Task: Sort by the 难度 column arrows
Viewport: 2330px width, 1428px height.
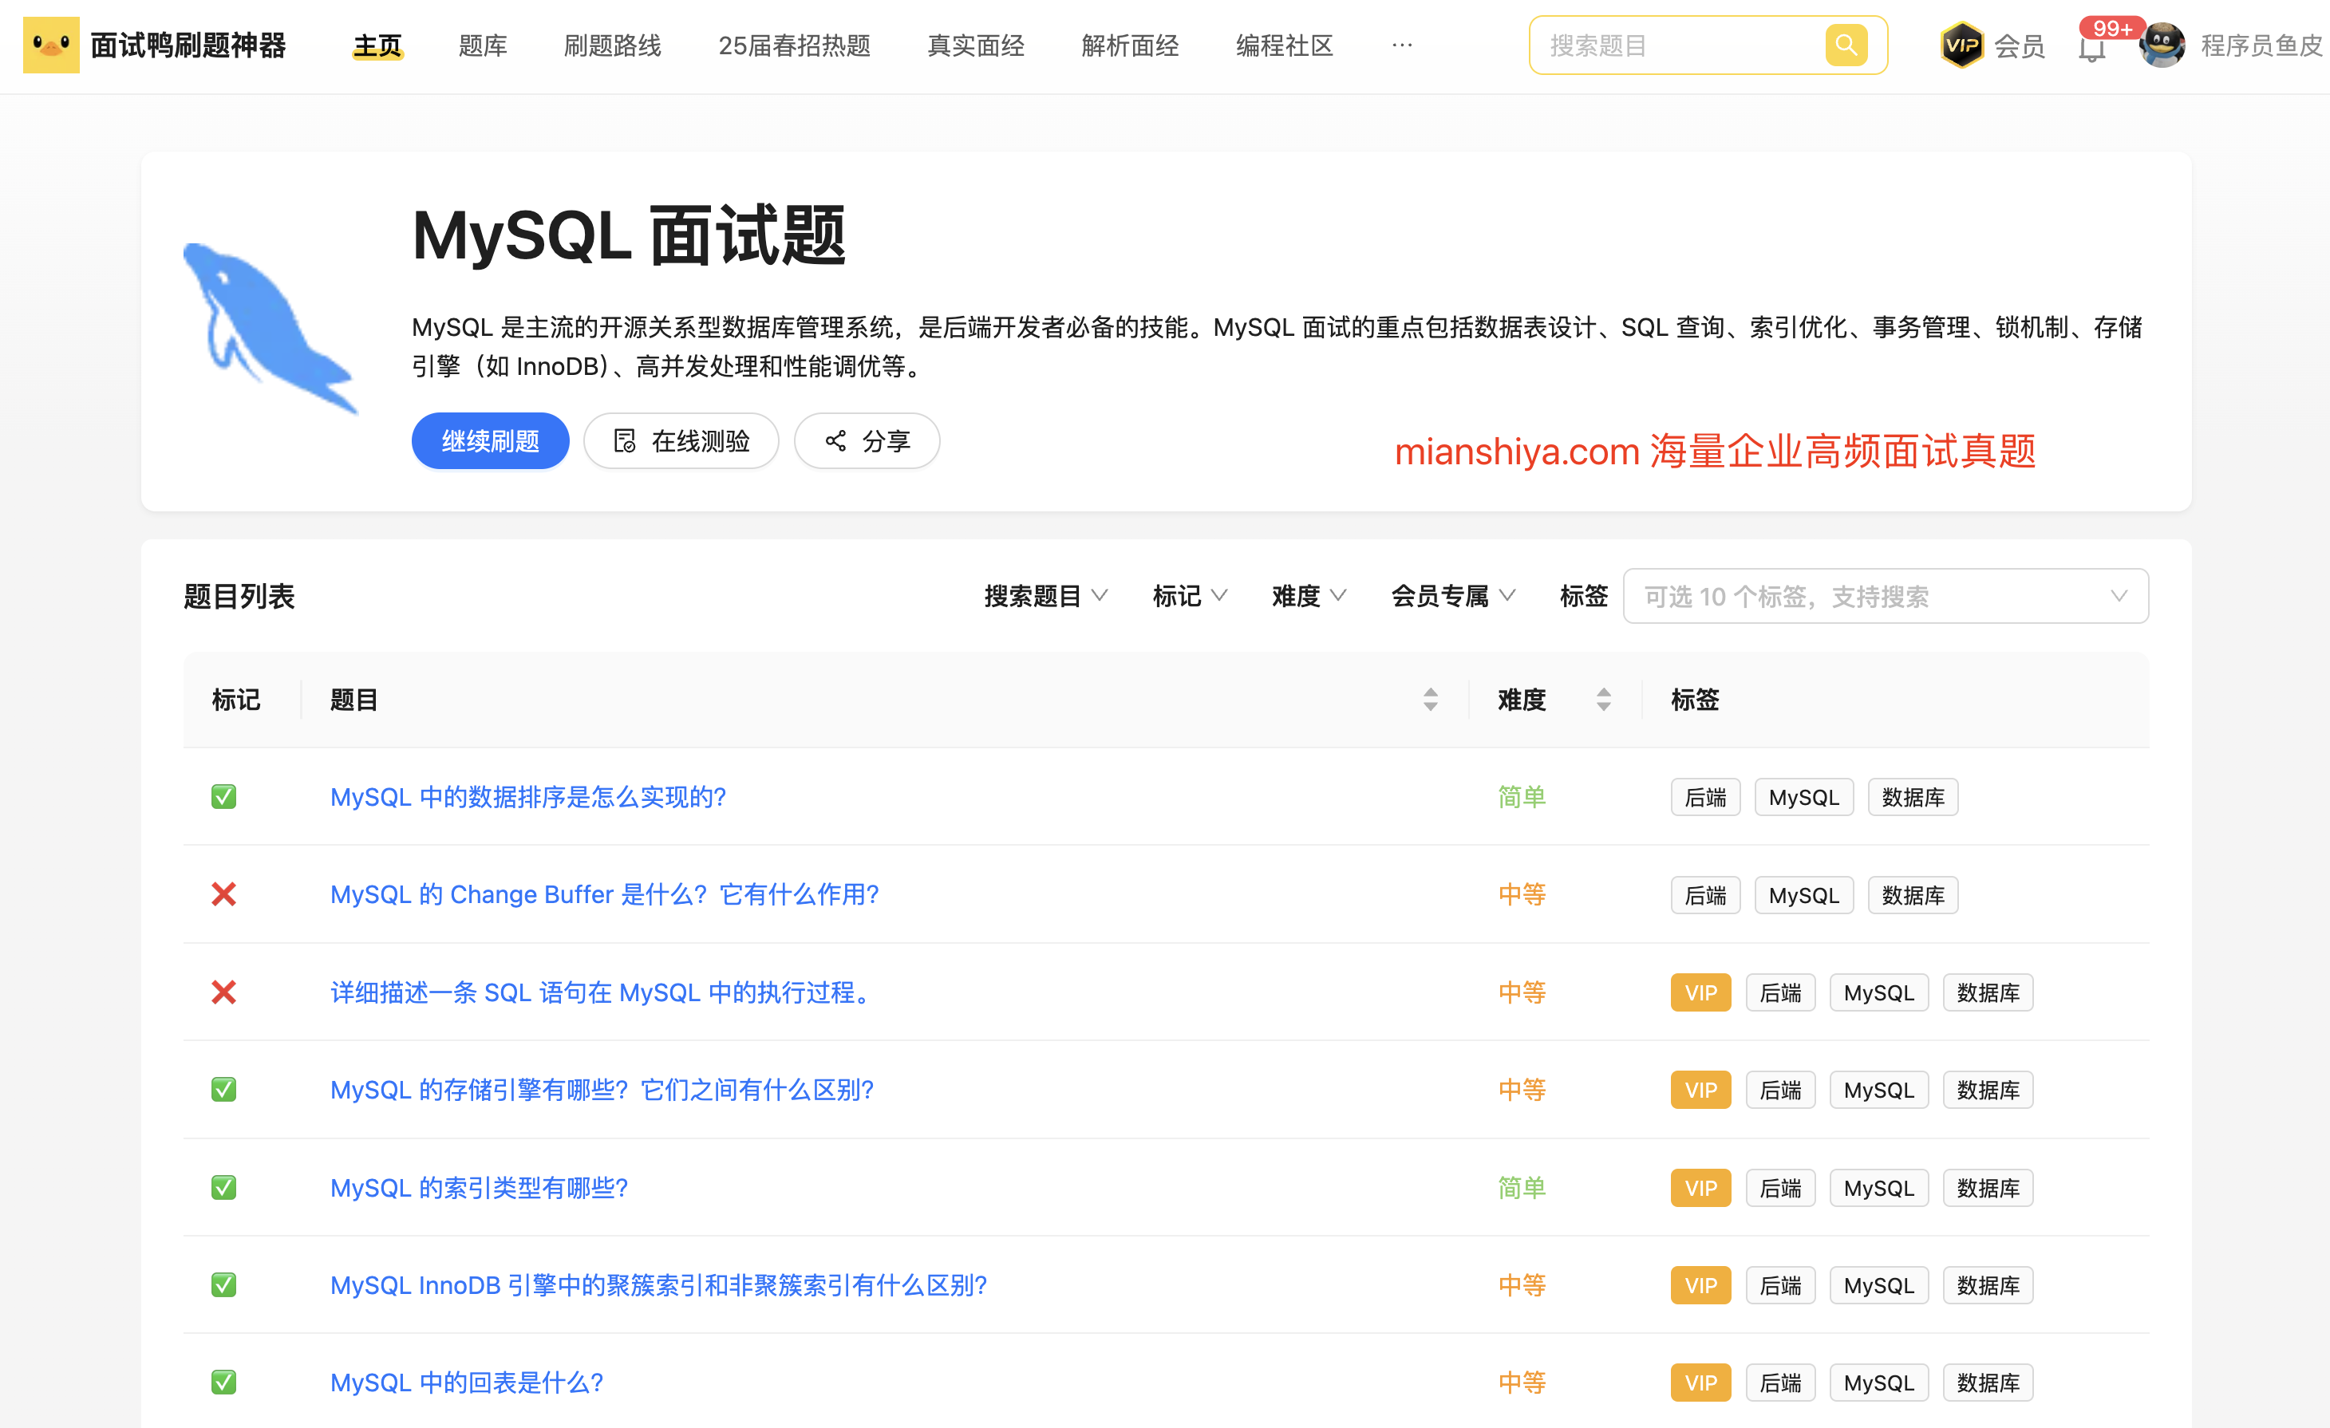Action: click(x=1603, y=700)
